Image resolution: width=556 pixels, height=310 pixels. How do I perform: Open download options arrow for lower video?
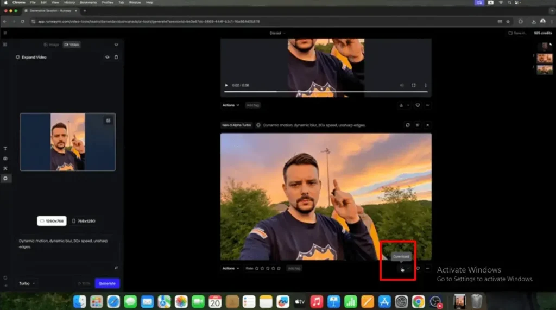[x=408, y=269]
